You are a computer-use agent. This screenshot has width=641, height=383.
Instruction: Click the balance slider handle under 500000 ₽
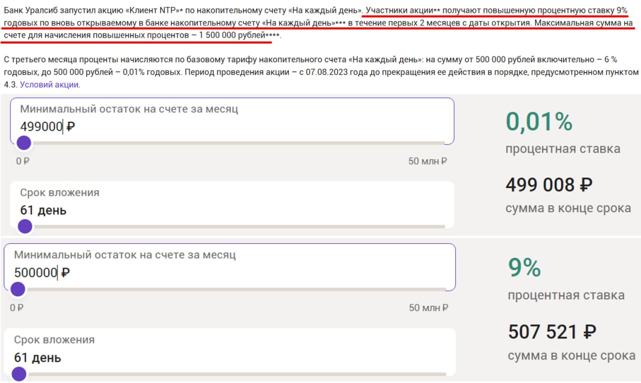point(18,289)
